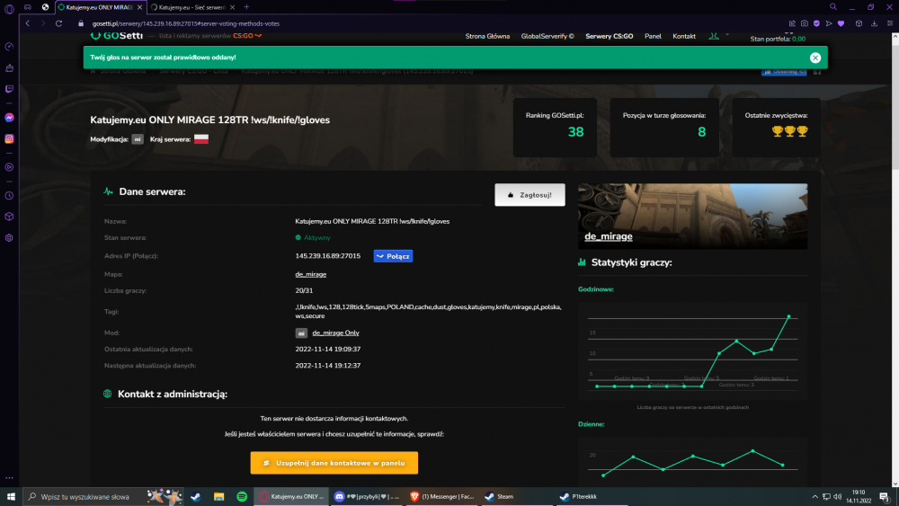Select the active Katujemy.eu ONLY MIRAGE tab
This screenshot has height=506, width=899.
pyautogui.click(x=99, y=7)
